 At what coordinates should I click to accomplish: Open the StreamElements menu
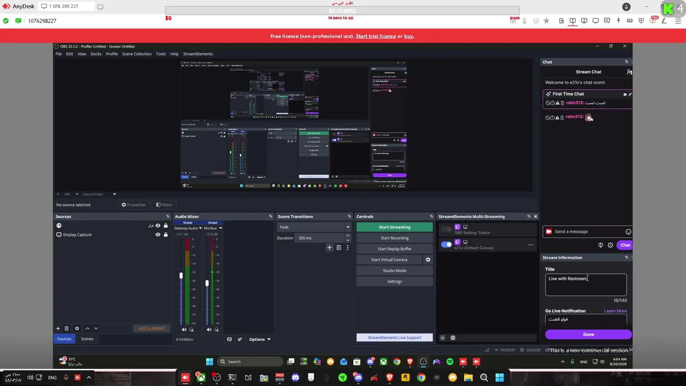(198, 54)
